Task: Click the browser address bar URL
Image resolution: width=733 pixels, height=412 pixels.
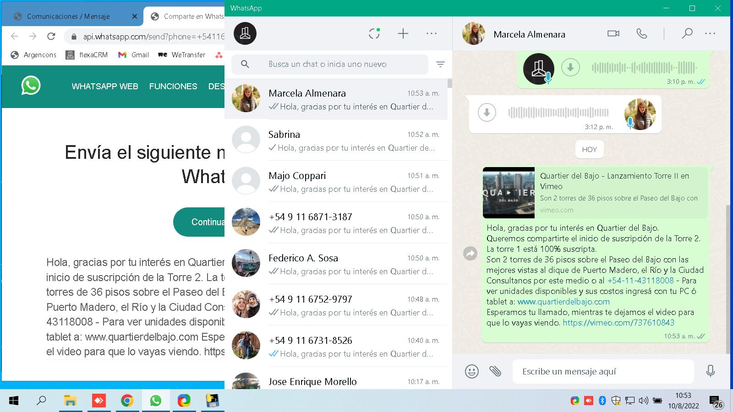Action: (154, 37)
